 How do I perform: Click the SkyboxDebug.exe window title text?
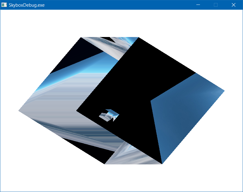27,5
